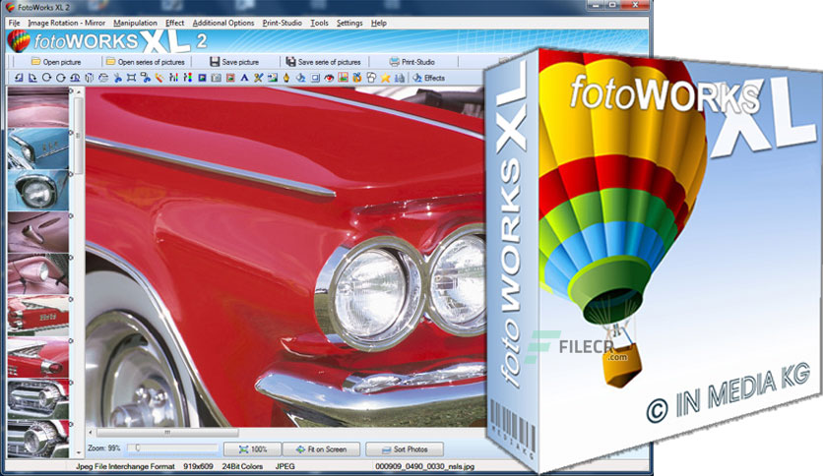The height and width of the screenshot is (476, 823).
Task: Toggle the marker beside the blue headlight thumbnail
Action: [x=72, y=174]
